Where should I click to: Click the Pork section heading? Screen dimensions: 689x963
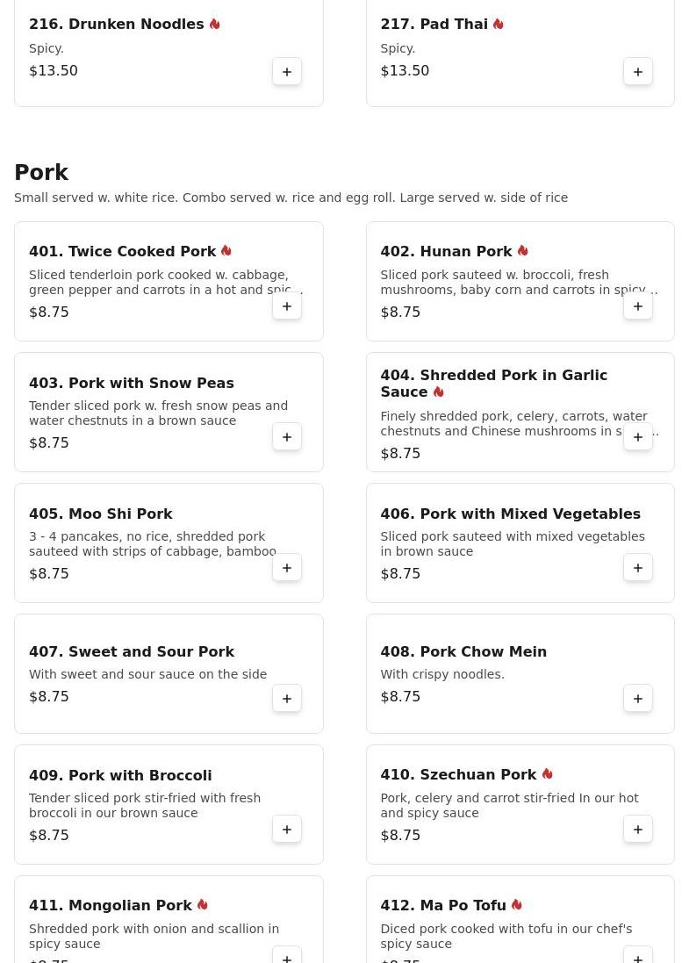click(x=41, y=173)
